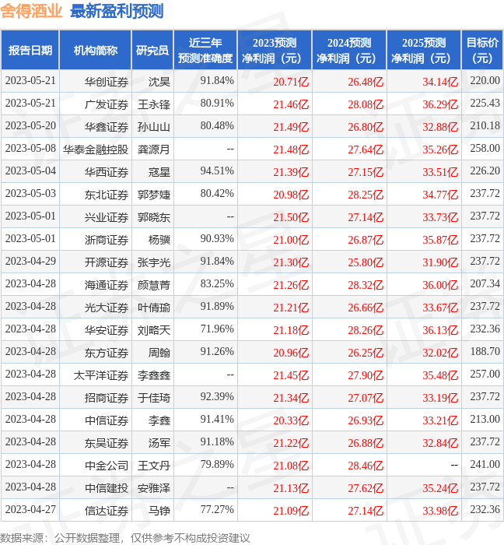Click the 2023-05-20 report date
Image resolution: width=504 pixels, height=545 pixels.
[x=30, y=126]
